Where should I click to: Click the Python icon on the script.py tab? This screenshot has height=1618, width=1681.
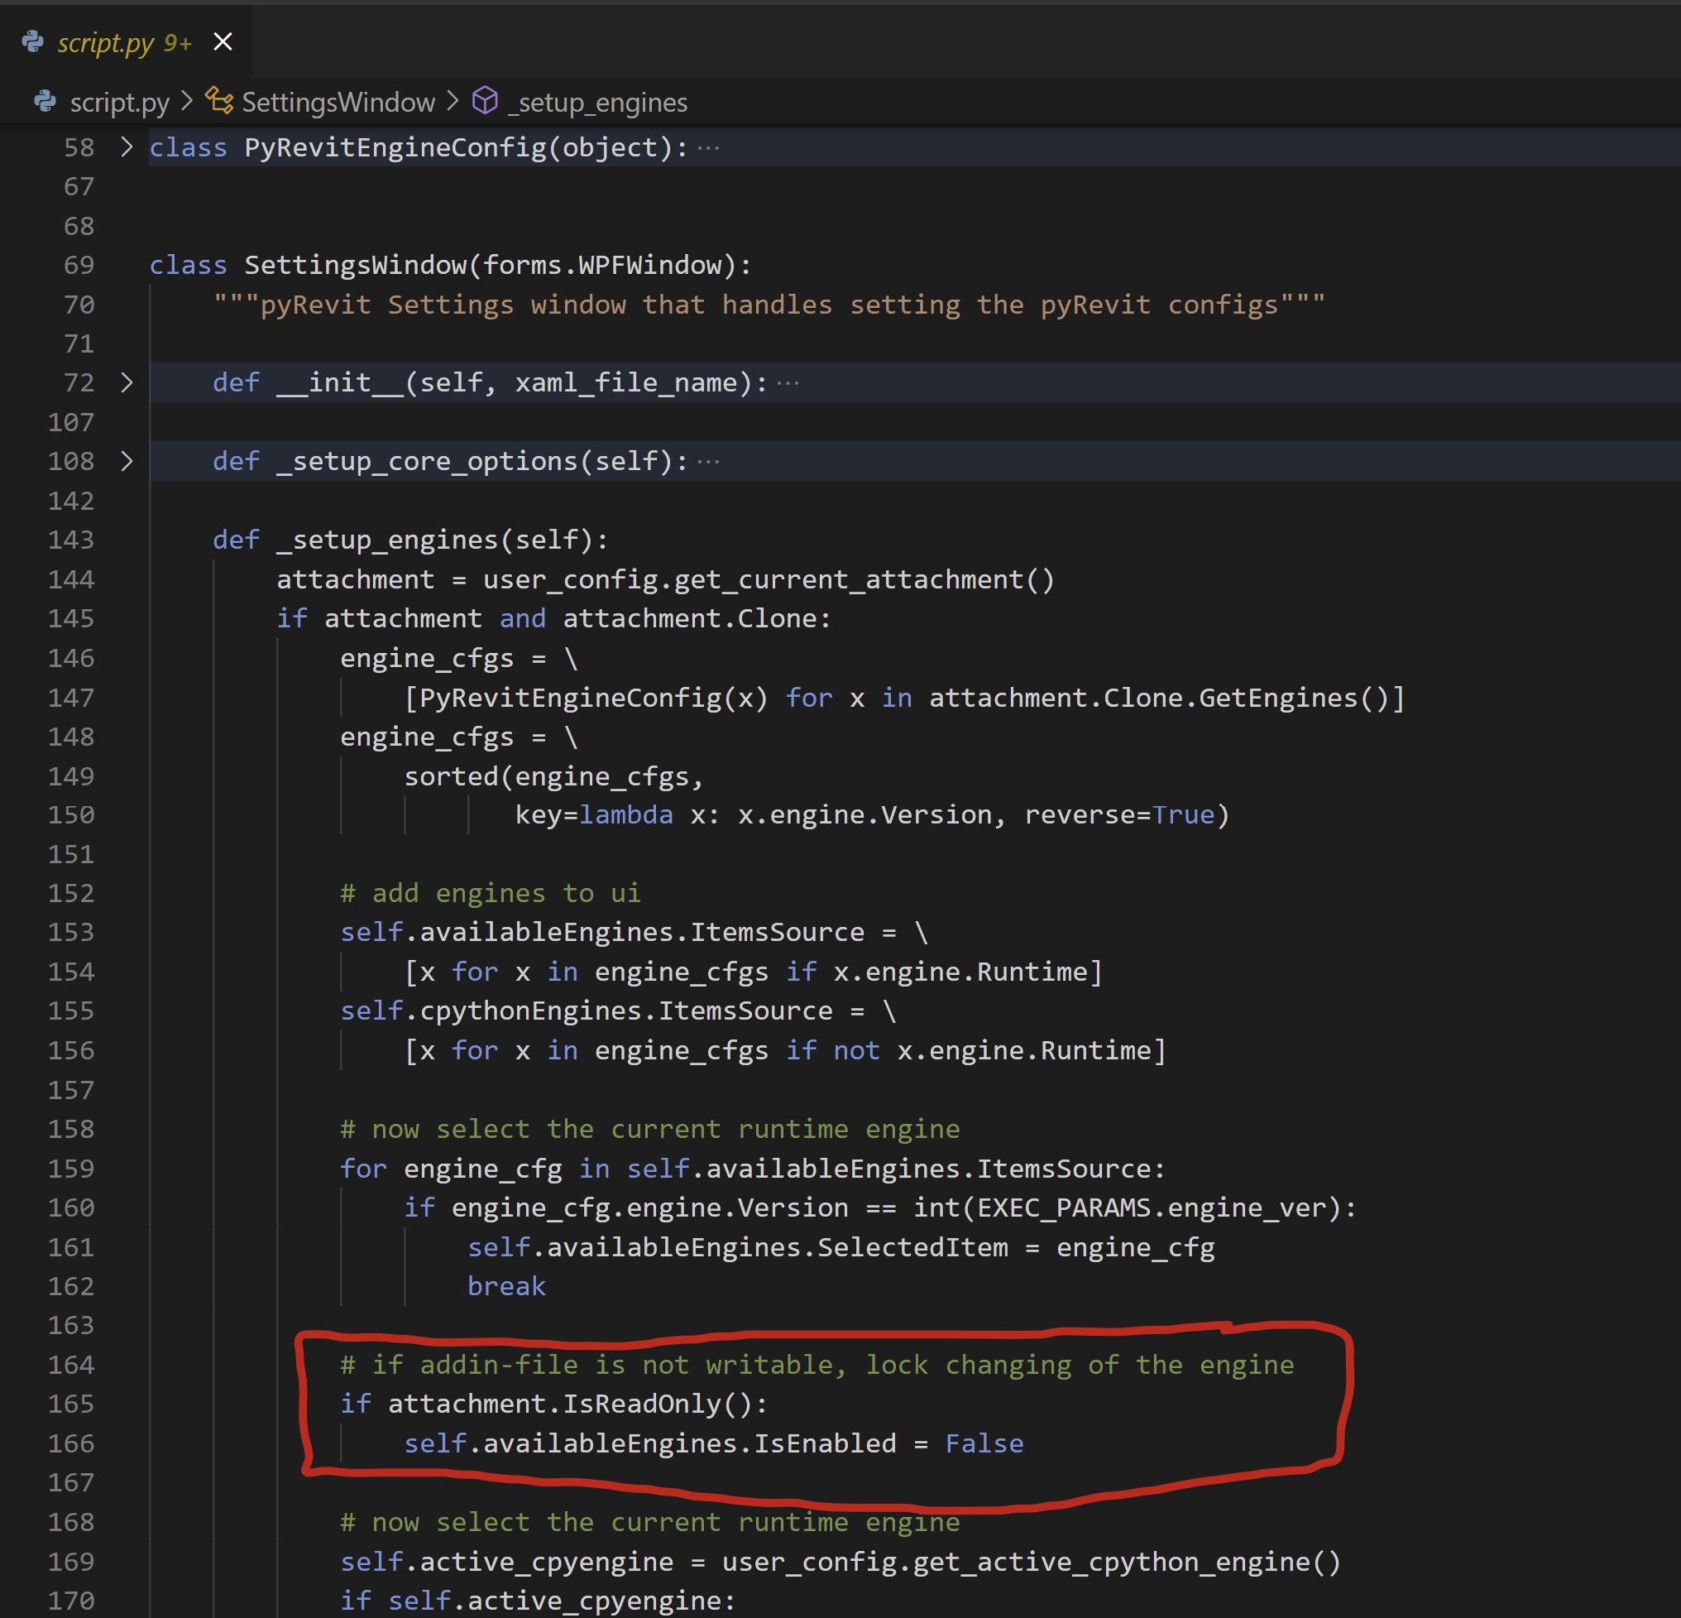[x=31, y=41]
